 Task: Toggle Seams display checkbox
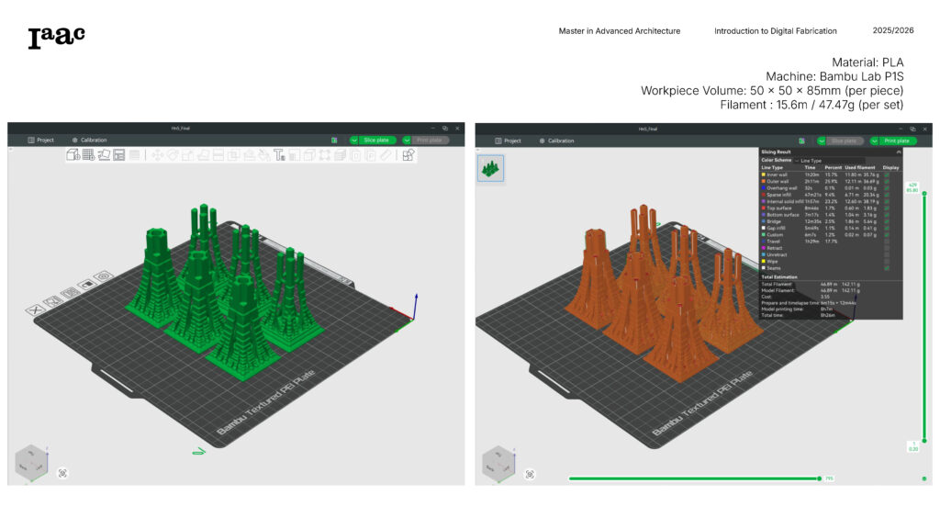pos(887,267)
